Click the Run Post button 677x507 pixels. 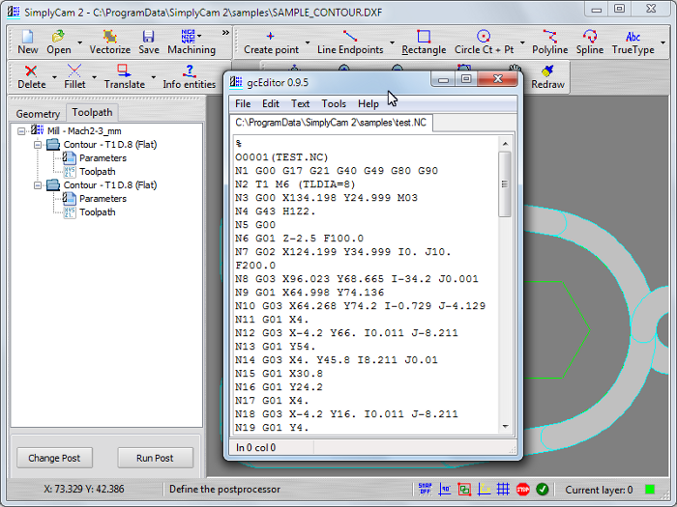tap(155, 458)
